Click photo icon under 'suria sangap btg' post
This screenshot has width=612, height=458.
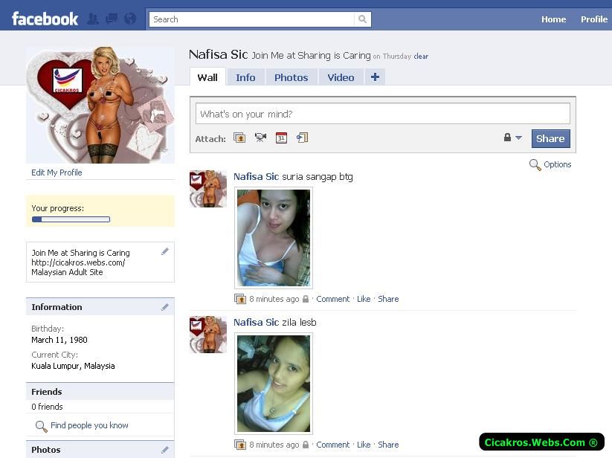coord(240,299)
